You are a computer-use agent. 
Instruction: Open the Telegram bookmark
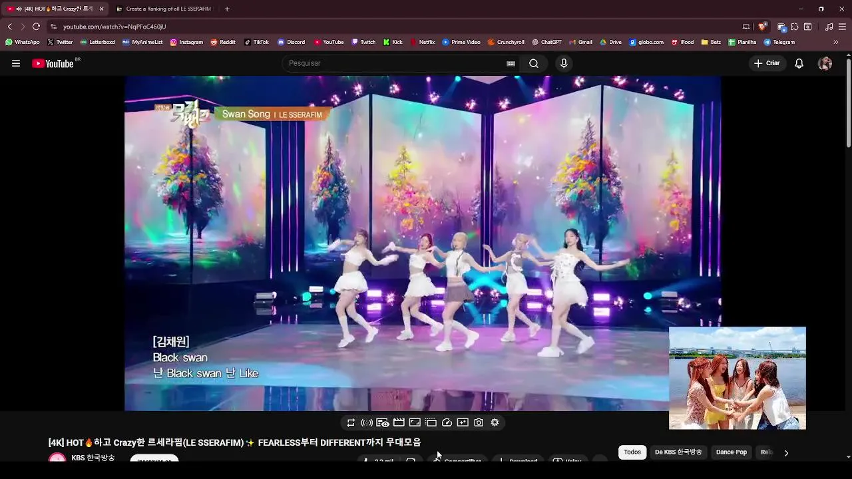click(779, 42)
